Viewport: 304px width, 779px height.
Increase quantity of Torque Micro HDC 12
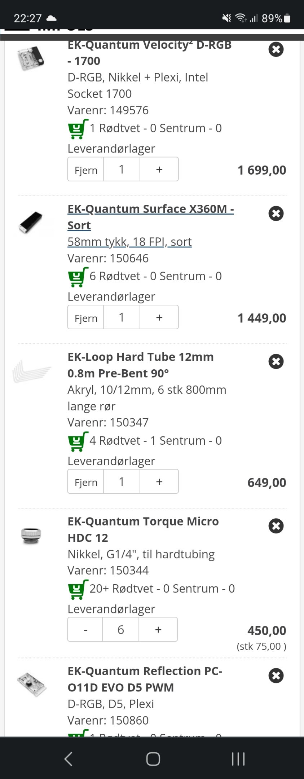click(158, 629)
